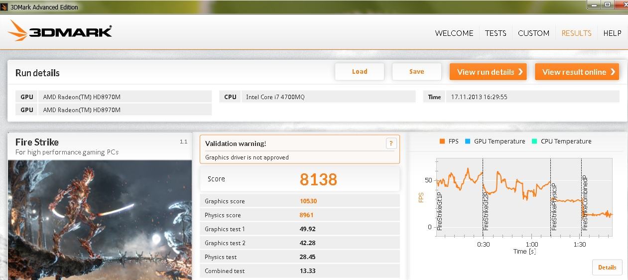The width and height of the screenshot is (628, 280).
Task: Click the CPU label
Action: click(x=230, y=97)
